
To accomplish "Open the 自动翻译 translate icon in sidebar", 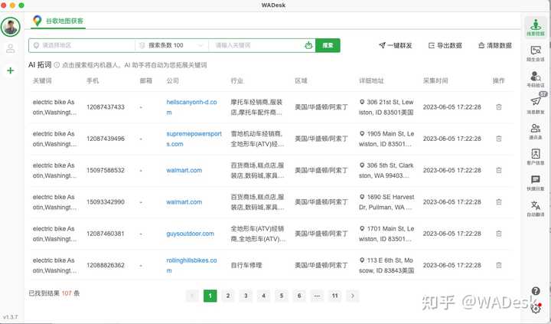I will (536, 208).
